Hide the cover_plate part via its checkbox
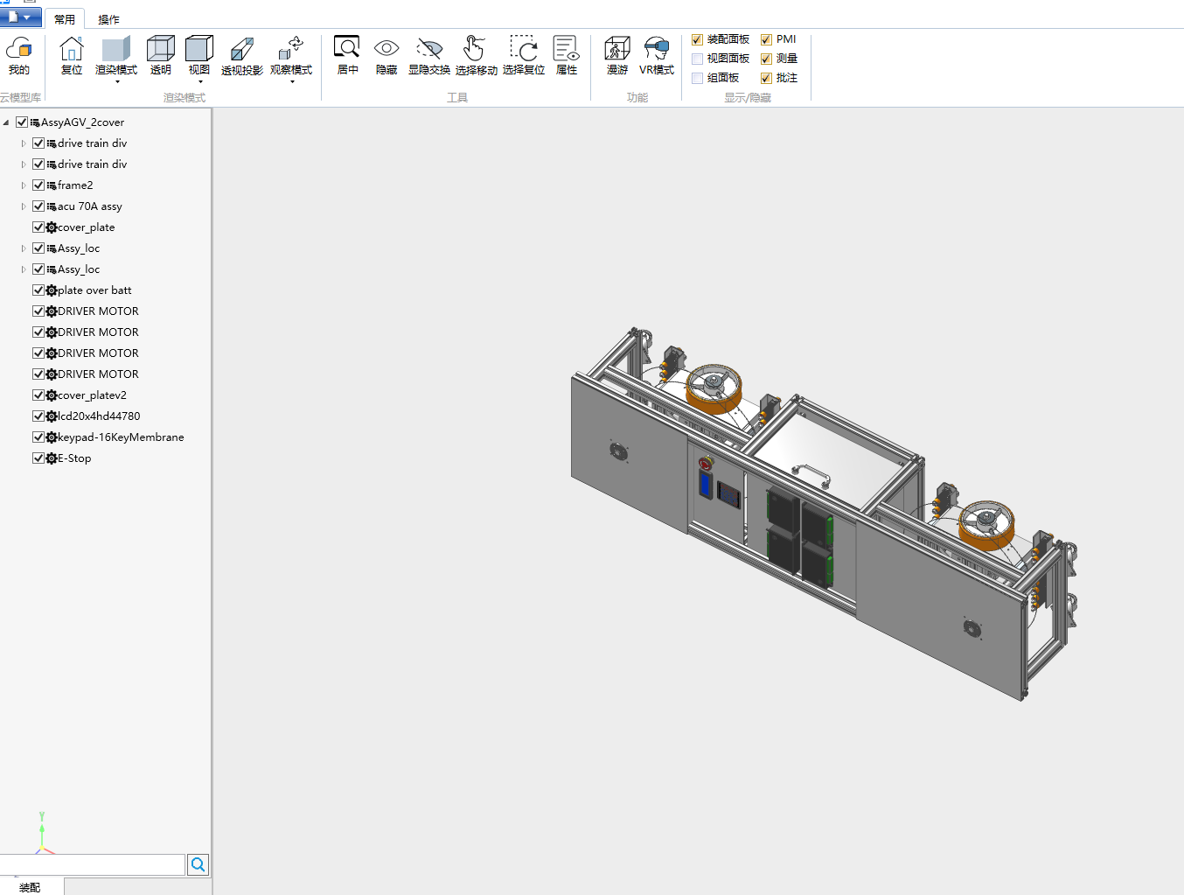This screenshot has height=895, width=1184. (x=38, y=227)
